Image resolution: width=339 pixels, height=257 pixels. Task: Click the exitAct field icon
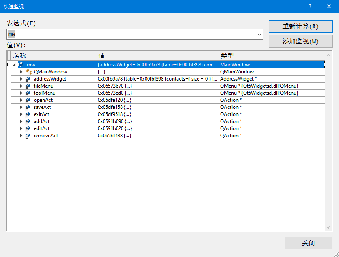28,114
